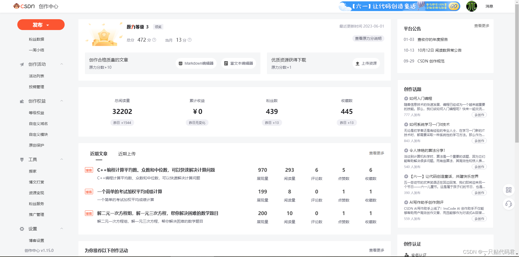519x257 pixels.
Task: Open 原创保护 in the sidebar
Action: click(37, 145)
